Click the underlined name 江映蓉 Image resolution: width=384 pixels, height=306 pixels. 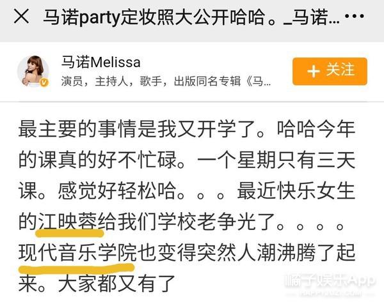point(67,222)
